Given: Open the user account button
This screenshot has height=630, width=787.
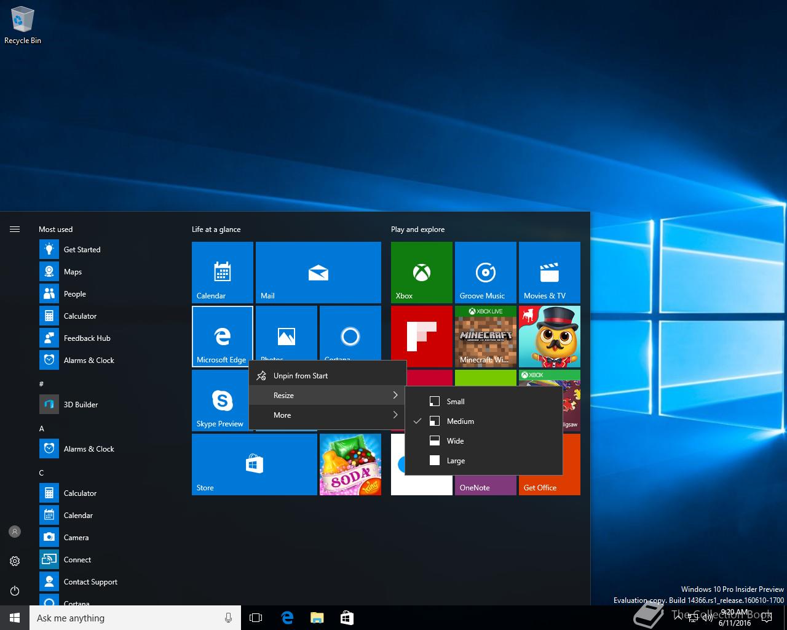Looking at the screenshot, I should (15, 532).
